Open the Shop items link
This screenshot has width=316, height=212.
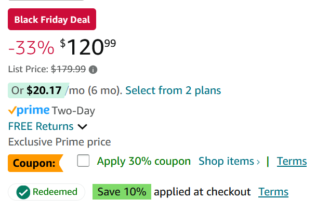coord(226,161)
